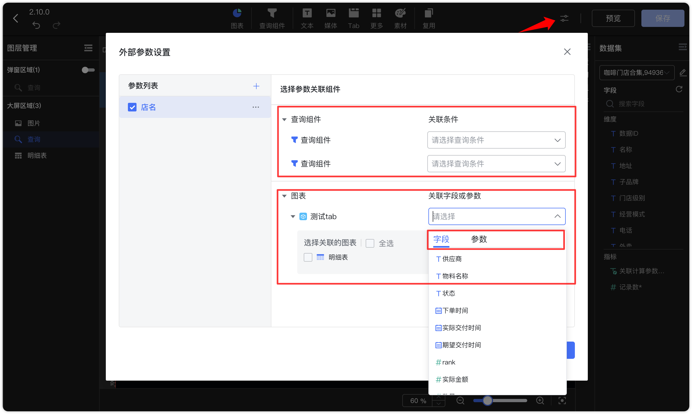Collapse the 测试tab chart entry

293,216
